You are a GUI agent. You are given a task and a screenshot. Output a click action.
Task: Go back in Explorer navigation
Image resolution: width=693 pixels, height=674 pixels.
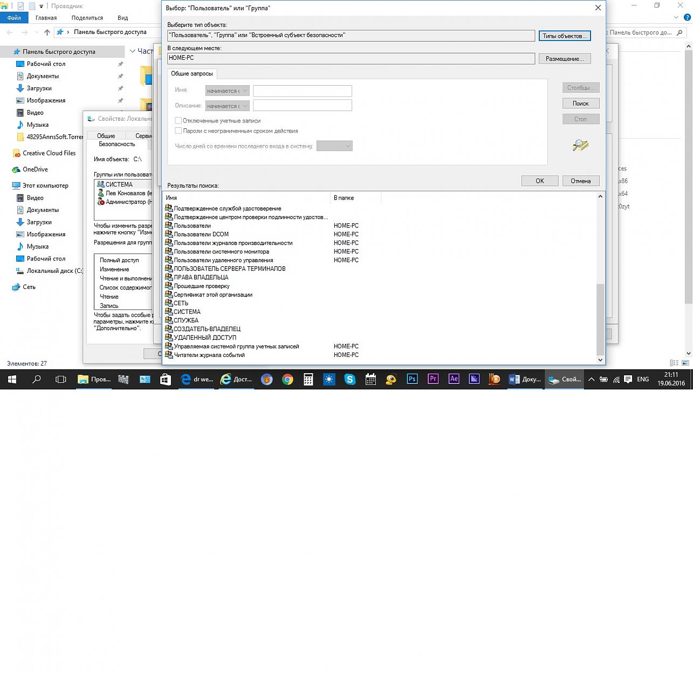(10, 32)
